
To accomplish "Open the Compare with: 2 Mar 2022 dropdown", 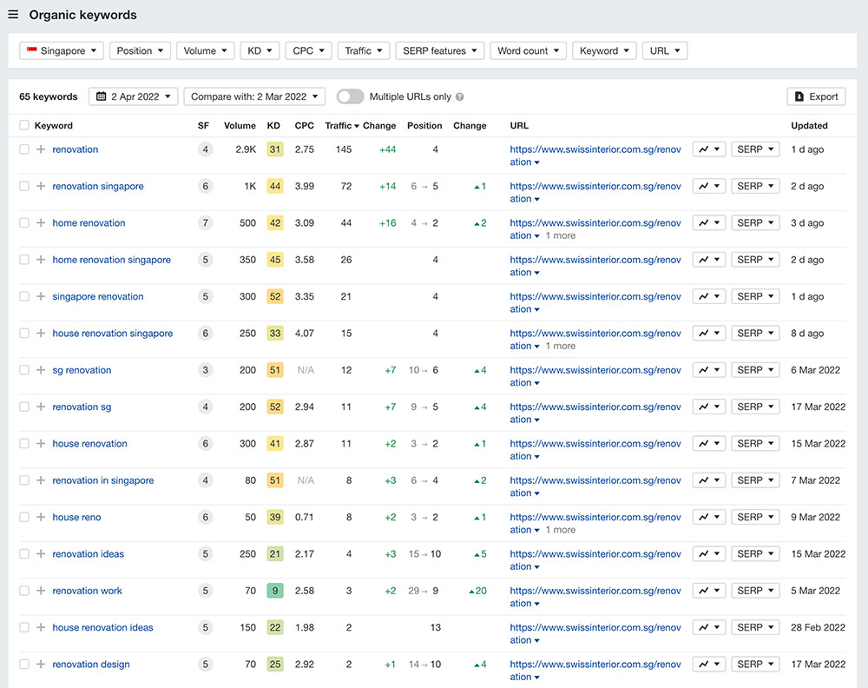I will (x=254, y=96).
